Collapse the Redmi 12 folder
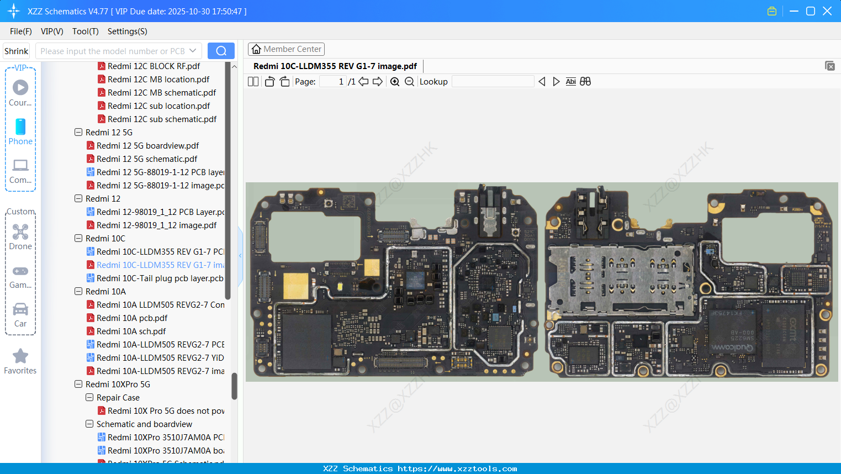 pyautogui.click(x=78, y=199)
